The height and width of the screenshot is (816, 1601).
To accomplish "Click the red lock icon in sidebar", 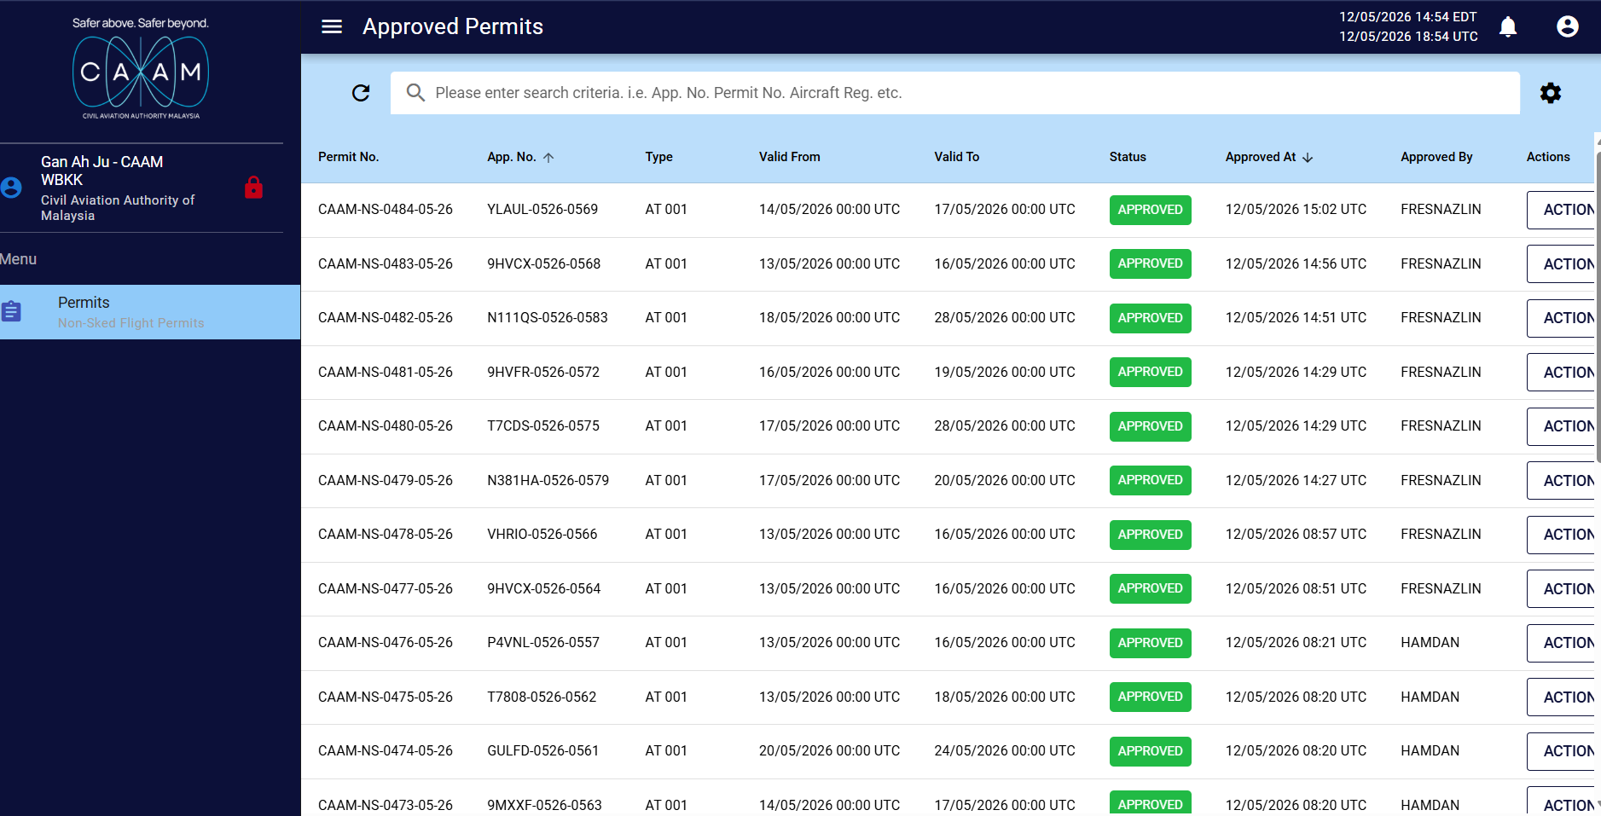I will pyautogui.click(x=253, y=188).
